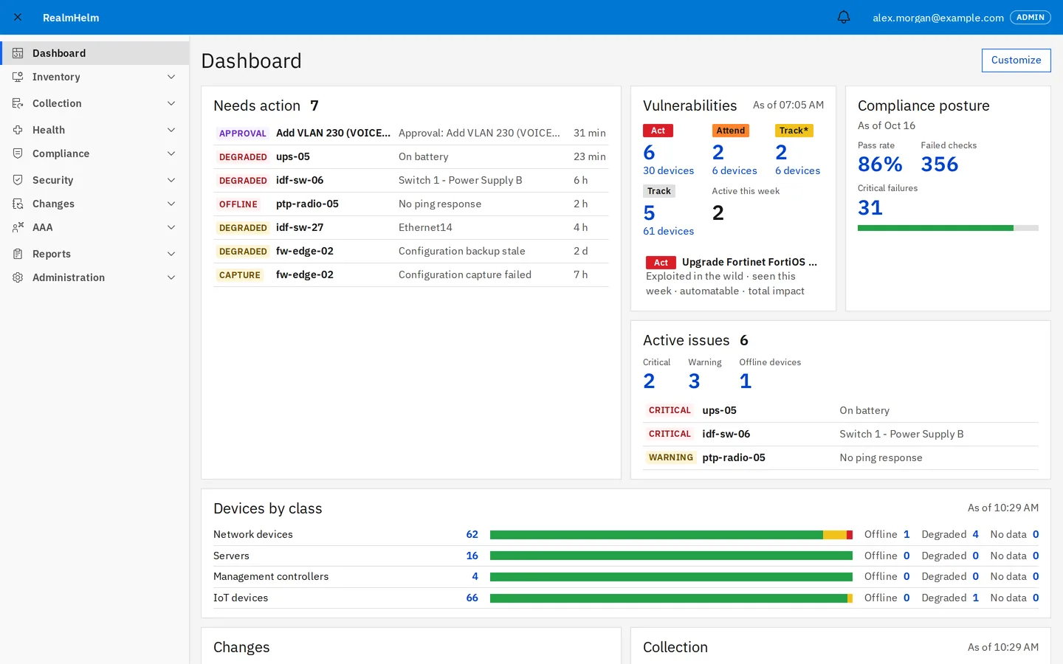Open the Reports menu item

point(94,254)
